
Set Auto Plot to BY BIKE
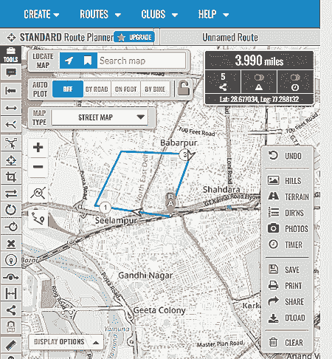coord(155,89)
